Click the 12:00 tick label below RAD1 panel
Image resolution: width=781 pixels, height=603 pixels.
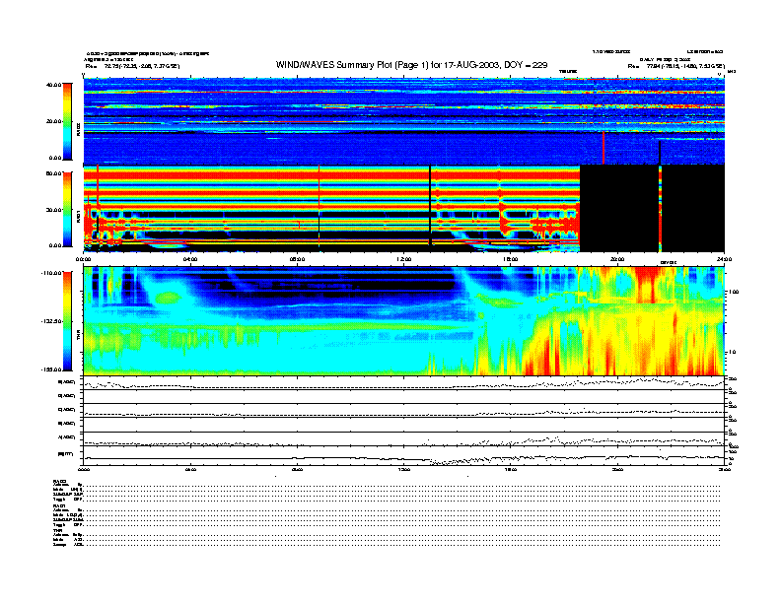404,259
